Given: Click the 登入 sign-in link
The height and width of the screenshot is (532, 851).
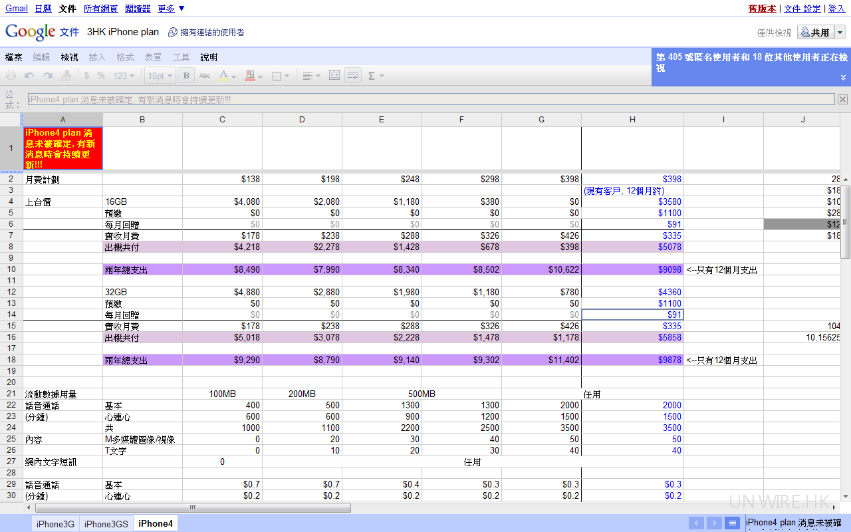Looking at the screenshot, I should (836, 9).
